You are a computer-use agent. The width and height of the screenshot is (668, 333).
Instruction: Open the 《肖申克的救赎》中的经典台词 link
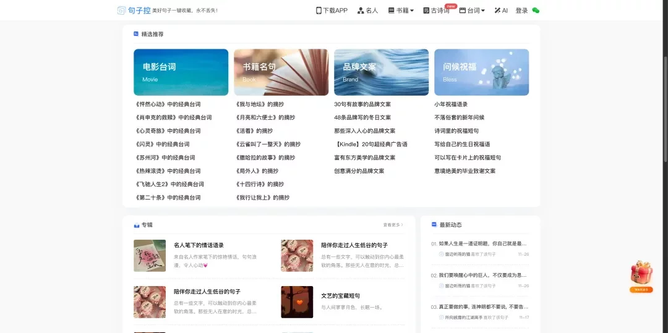point(173,117)
